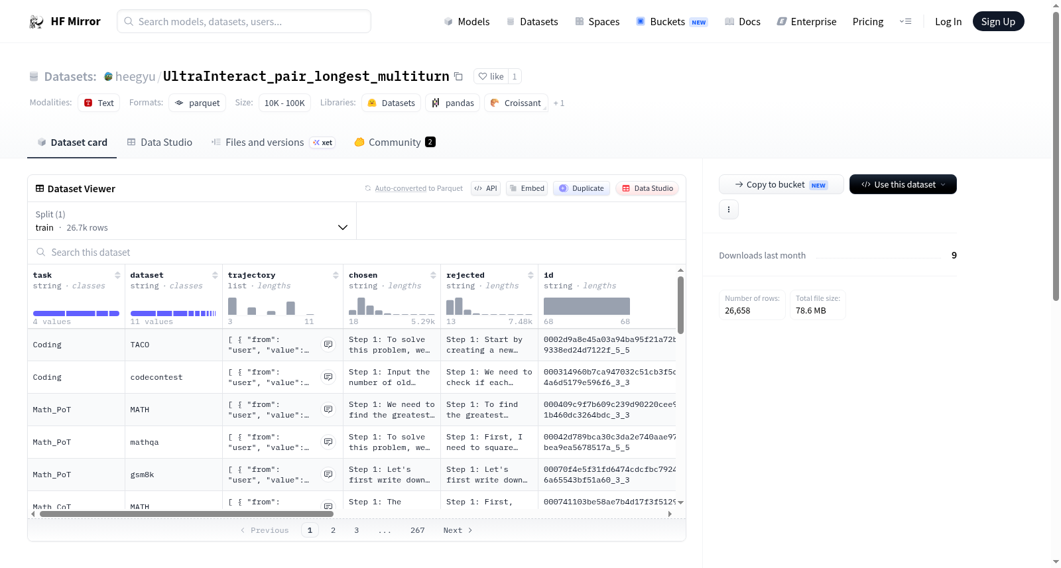Open Buckets in the navbar
The image size is (1061, 568).
pos(672,22)
